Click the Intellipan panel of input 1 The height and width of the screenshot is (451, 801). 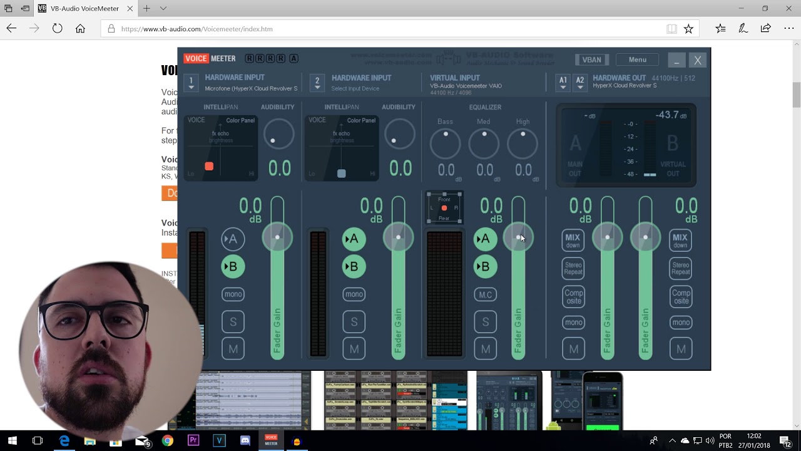coord(220,148)
